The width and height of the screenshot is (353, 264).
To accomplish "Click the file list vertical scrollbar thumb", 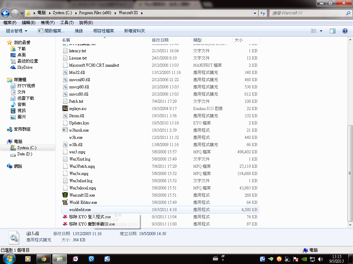I will pyautogui.click(x=350, y=173).
